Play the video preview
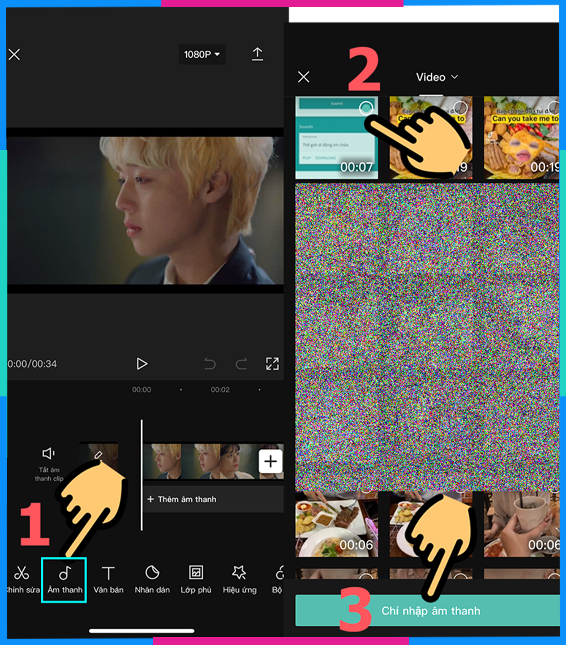566x645 pixels. pos(142,364)
